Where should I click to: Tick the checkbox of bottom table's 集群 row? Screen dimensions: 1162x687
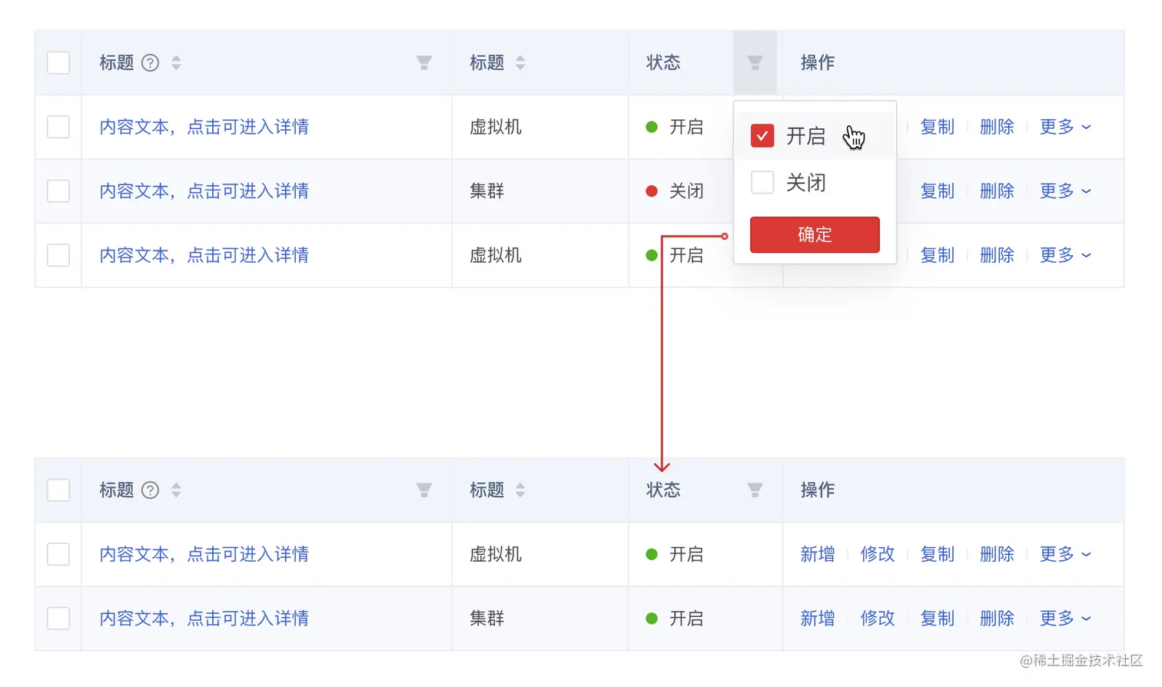pyautogui.click(x=58, y=619)
